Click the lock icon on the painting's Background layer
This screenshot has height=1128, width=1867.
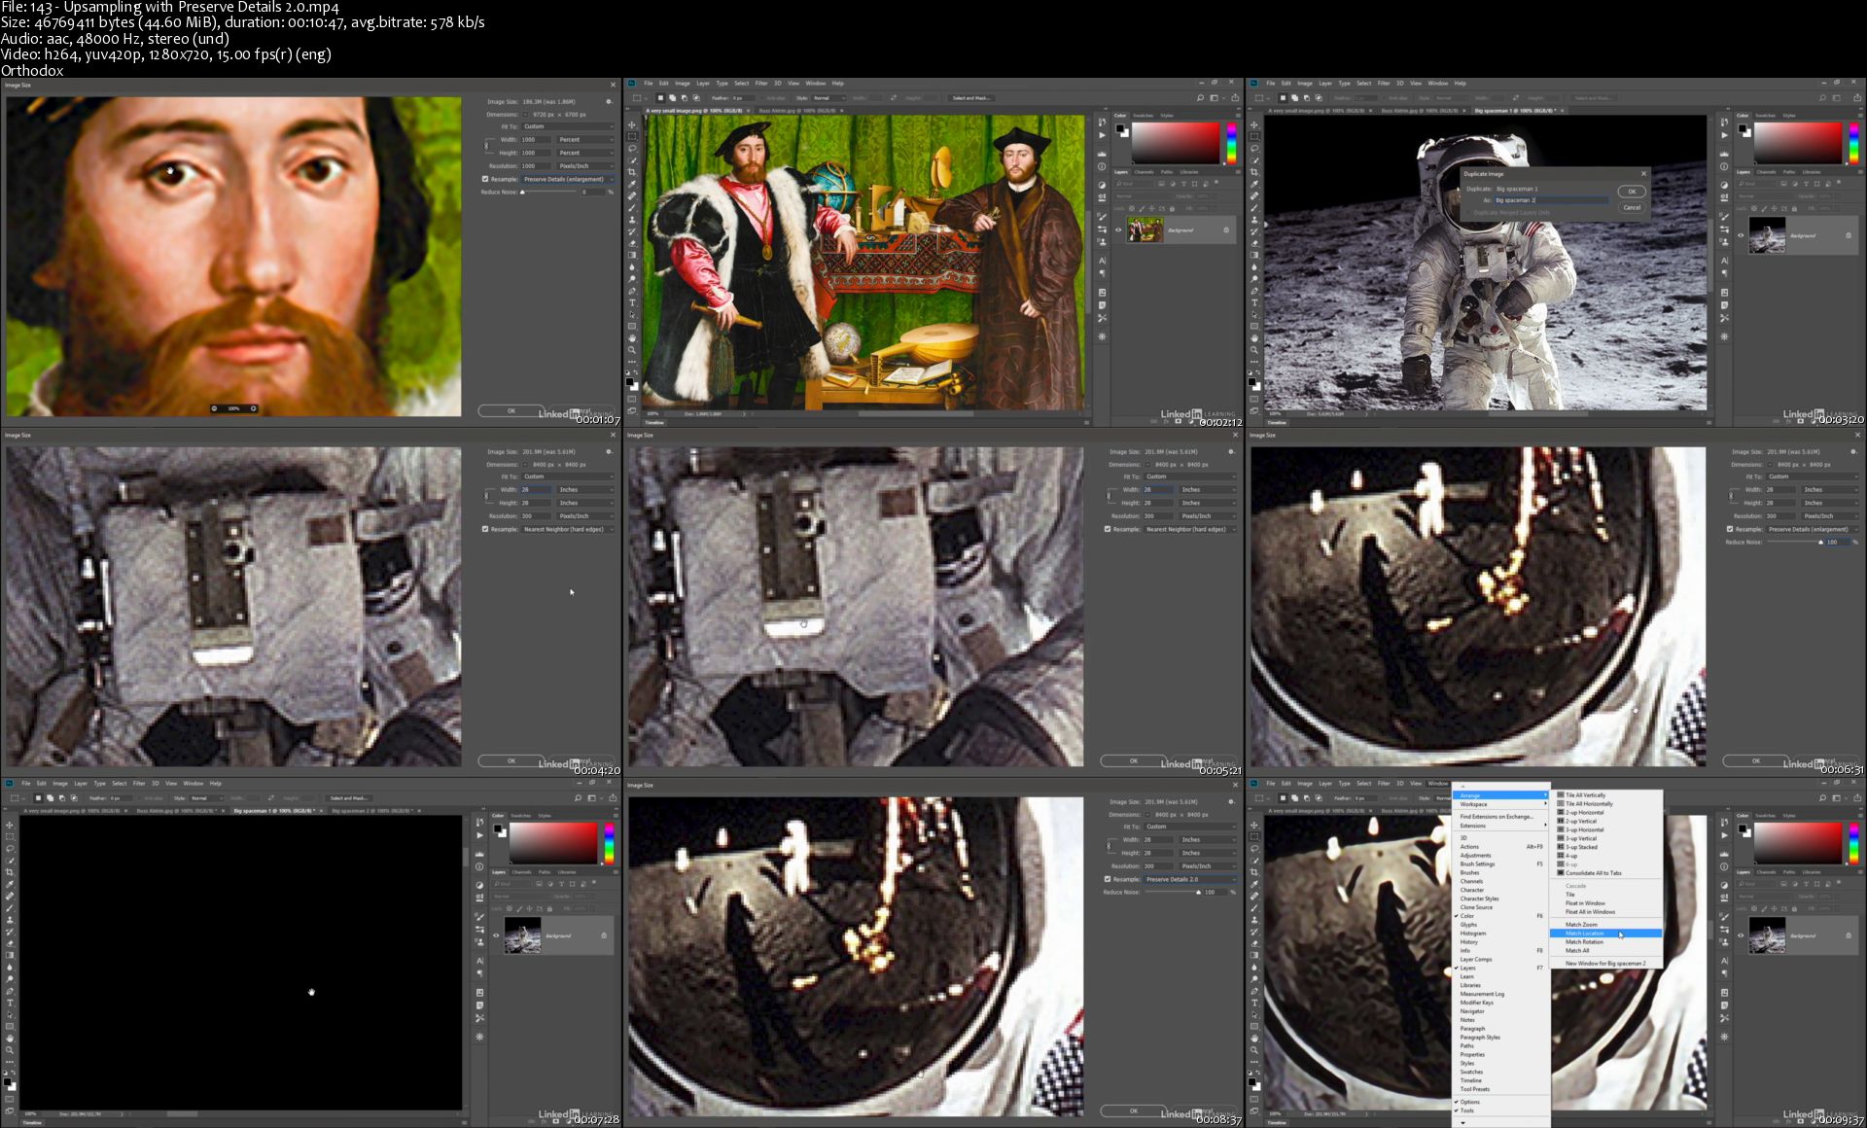[1226, 230]
